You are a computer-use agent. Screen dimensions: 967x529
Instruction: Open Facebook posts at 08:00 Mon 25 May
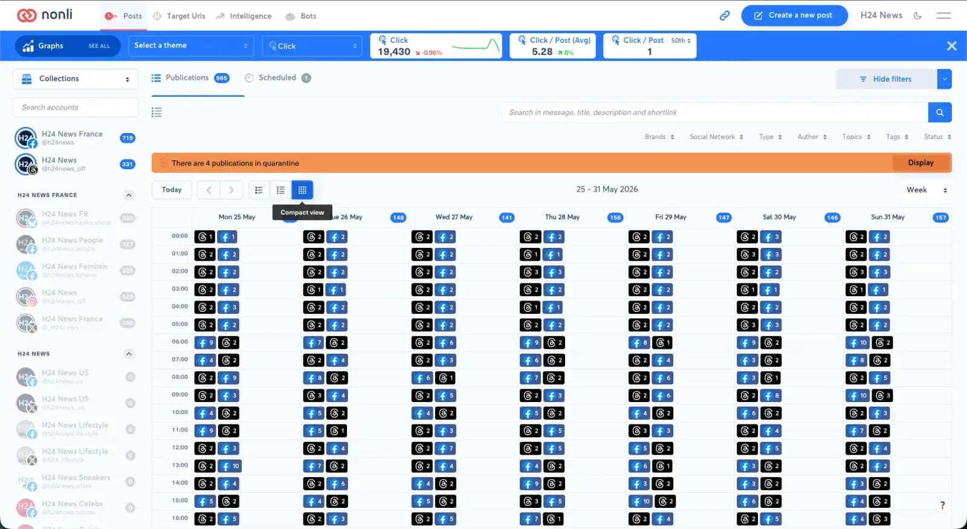[x=228, y=378]
